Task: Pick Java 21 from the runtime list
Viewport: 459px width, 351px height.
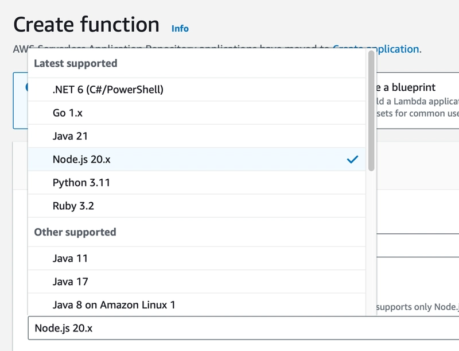Action: [197, 136]
